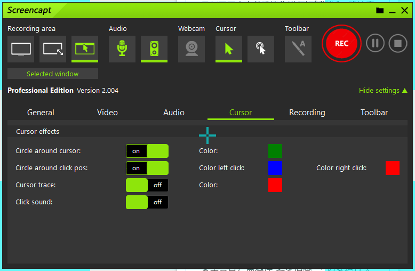Screen dimensions: 415x271
Task: Turn off Circle around cursor toggle
Action: [x=147, y=151]
